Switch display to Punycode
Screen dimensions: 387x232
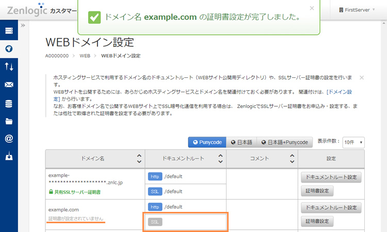pos(207,142)
